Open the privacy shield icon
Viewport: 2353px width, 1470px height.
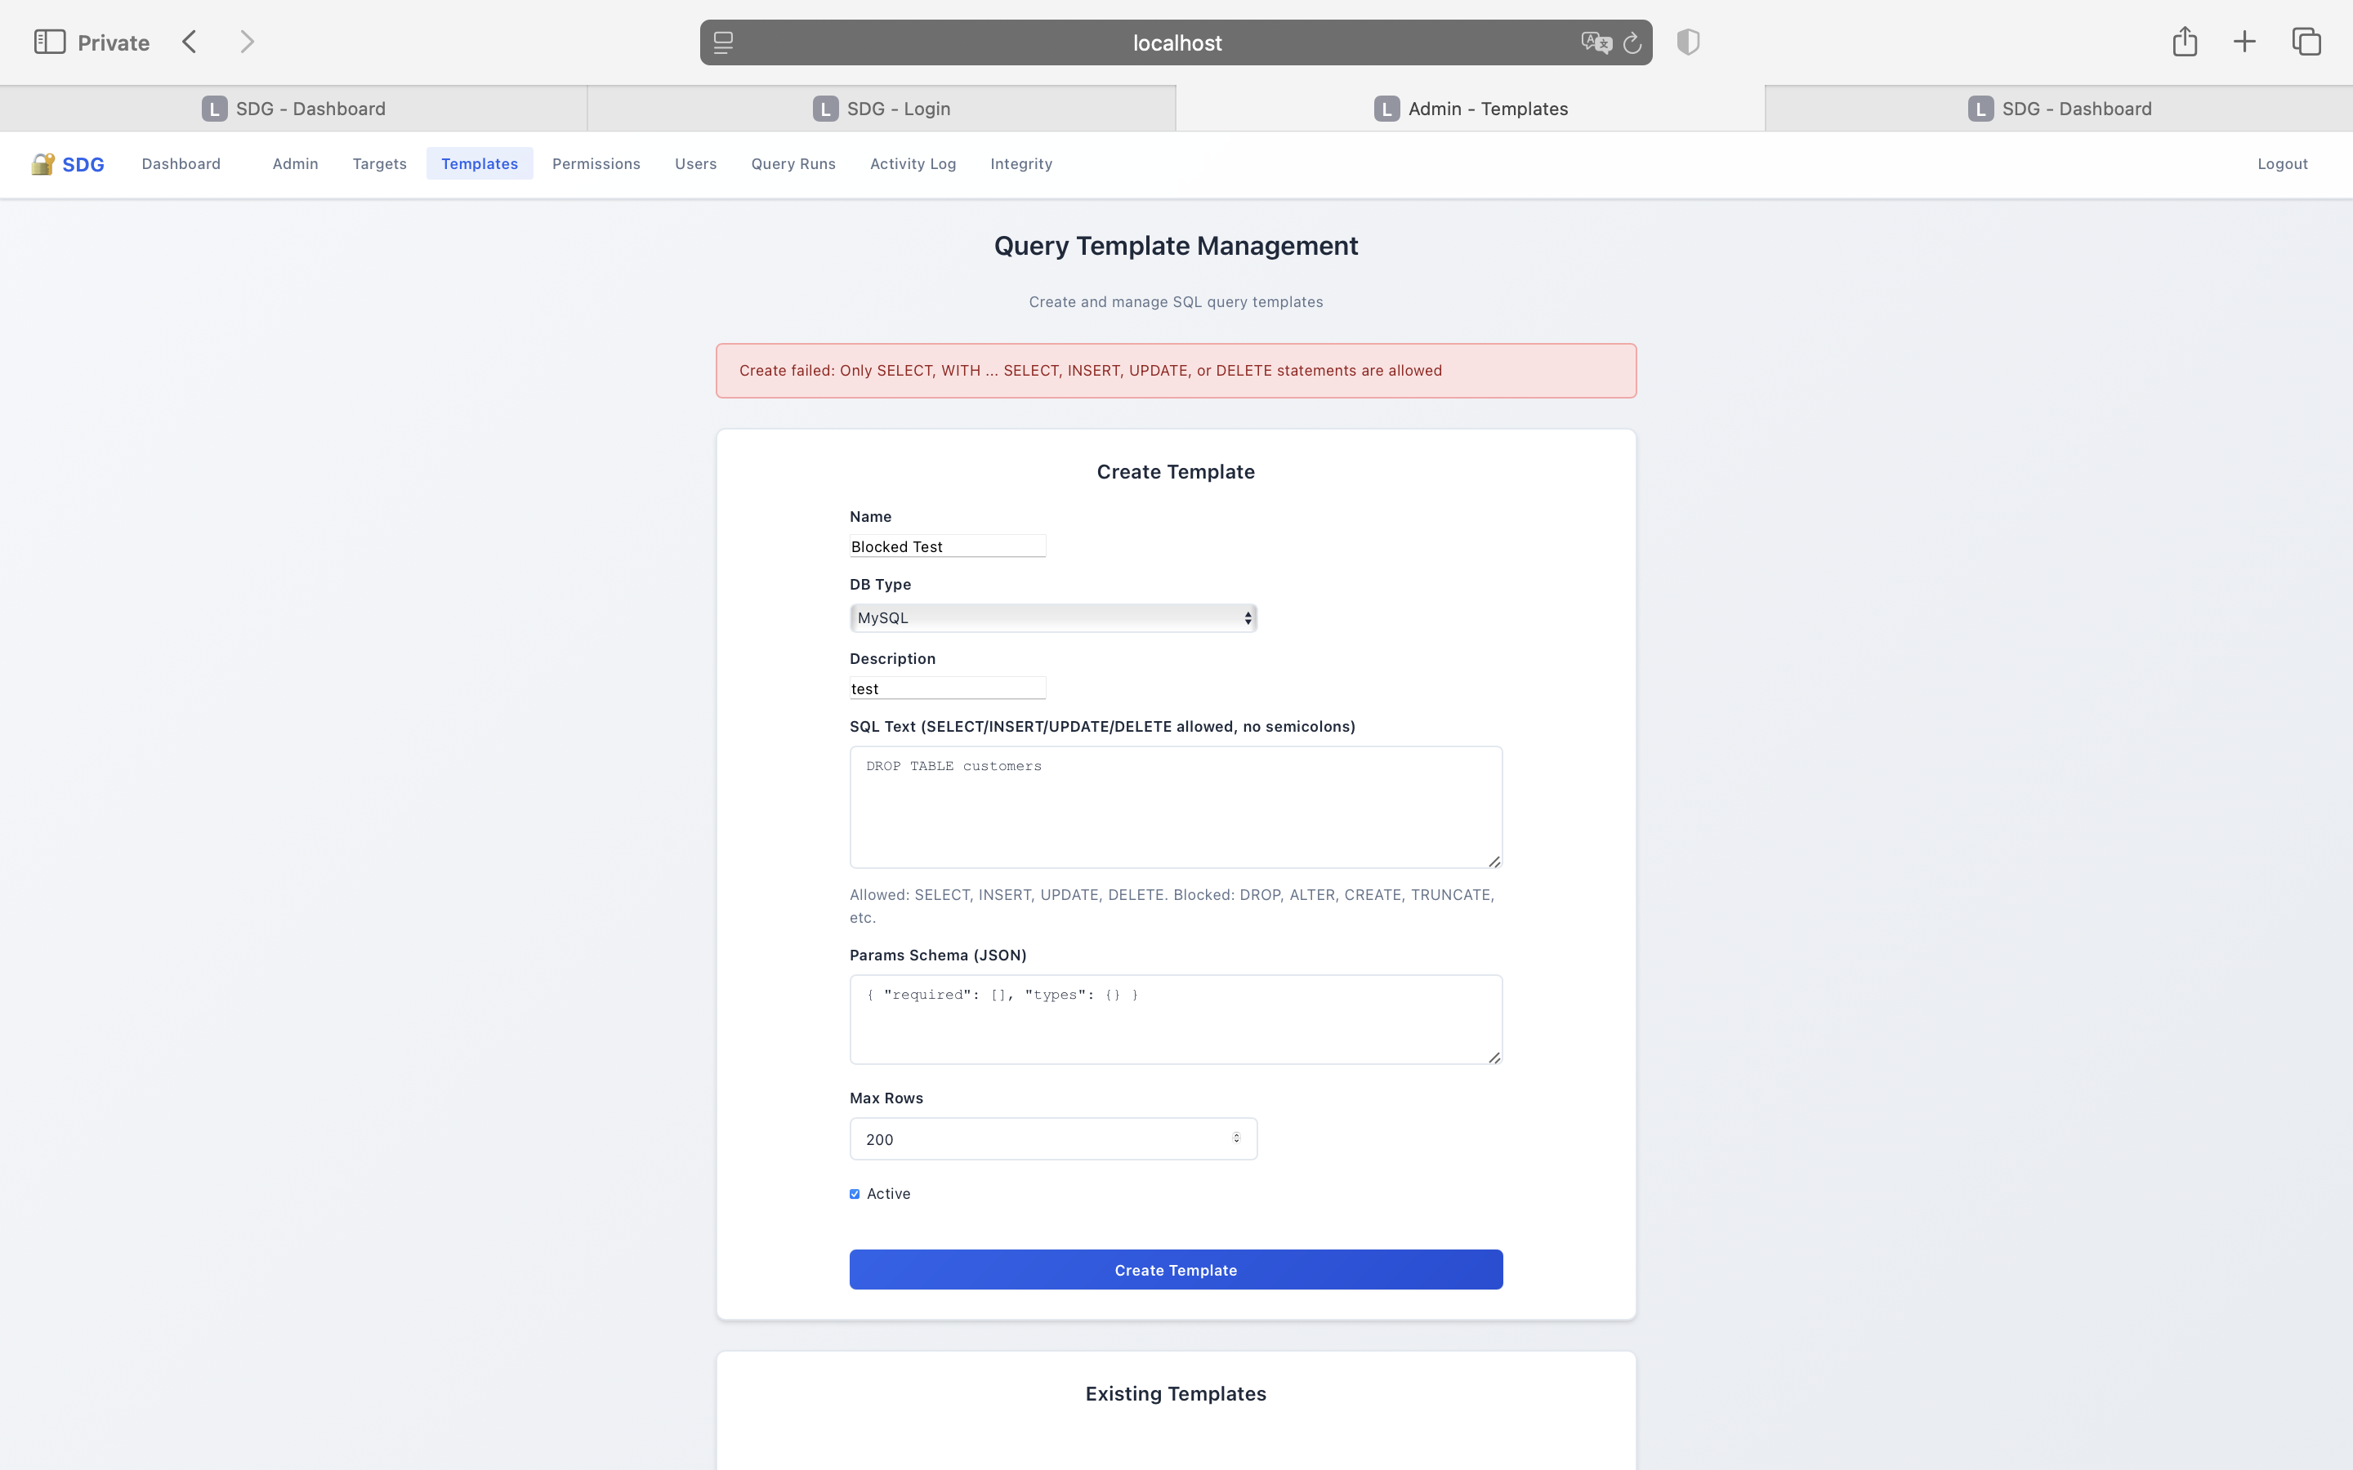coord(1688,42)
